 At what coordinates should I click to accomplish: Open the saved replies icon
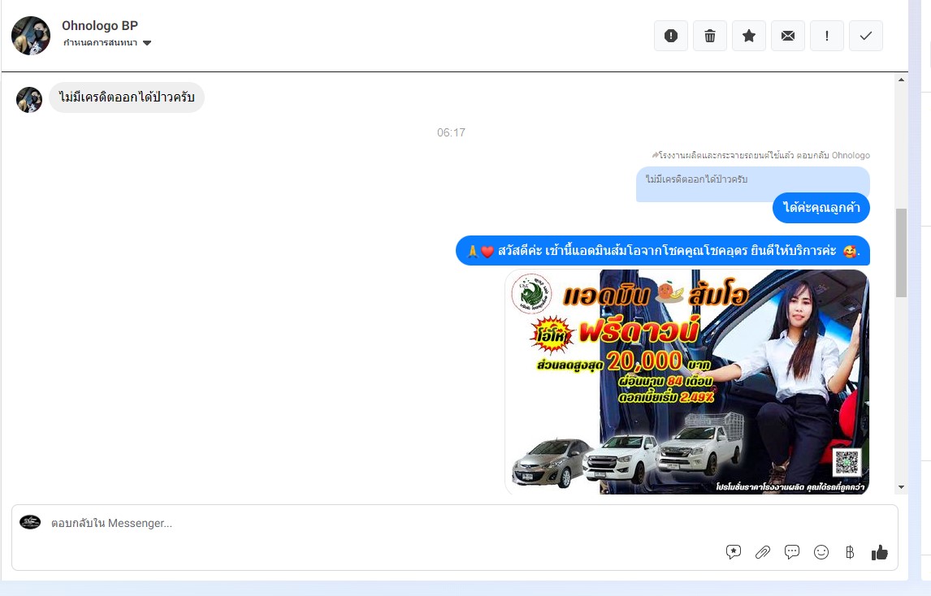click(734, 552)
